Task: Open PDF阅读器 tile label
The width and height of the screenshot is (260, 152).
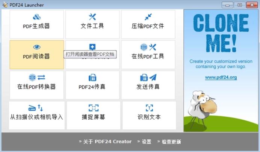Action: click(36, 56)
